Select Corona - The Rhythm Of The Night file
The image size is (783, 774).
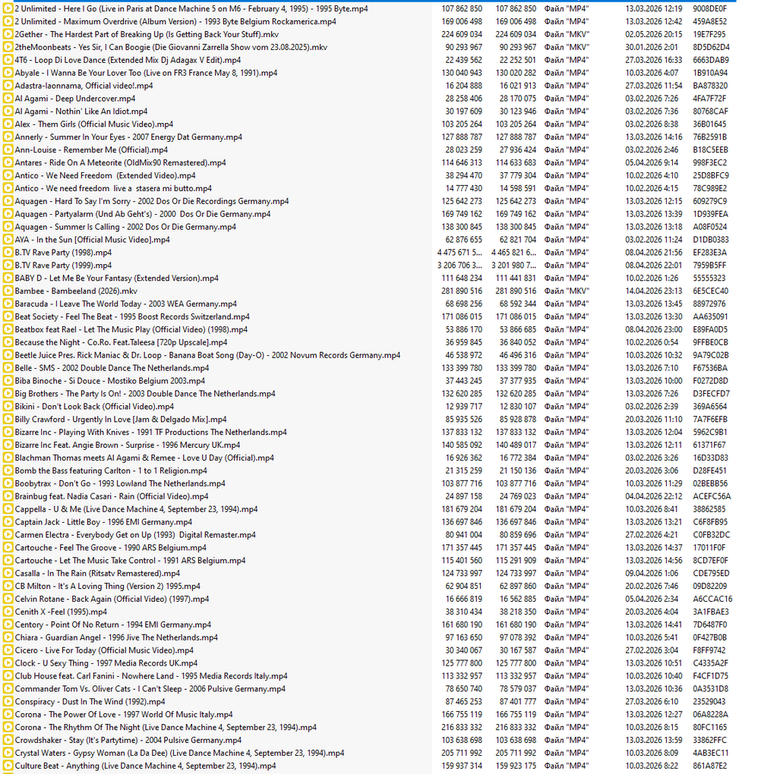pos(166,728)
